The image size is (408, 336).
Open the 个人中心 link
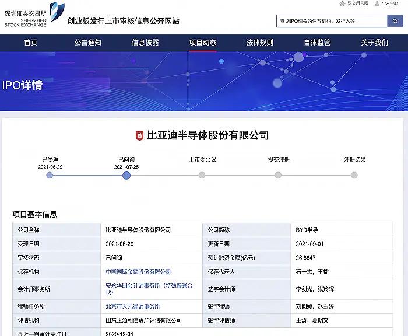[390, 3]
